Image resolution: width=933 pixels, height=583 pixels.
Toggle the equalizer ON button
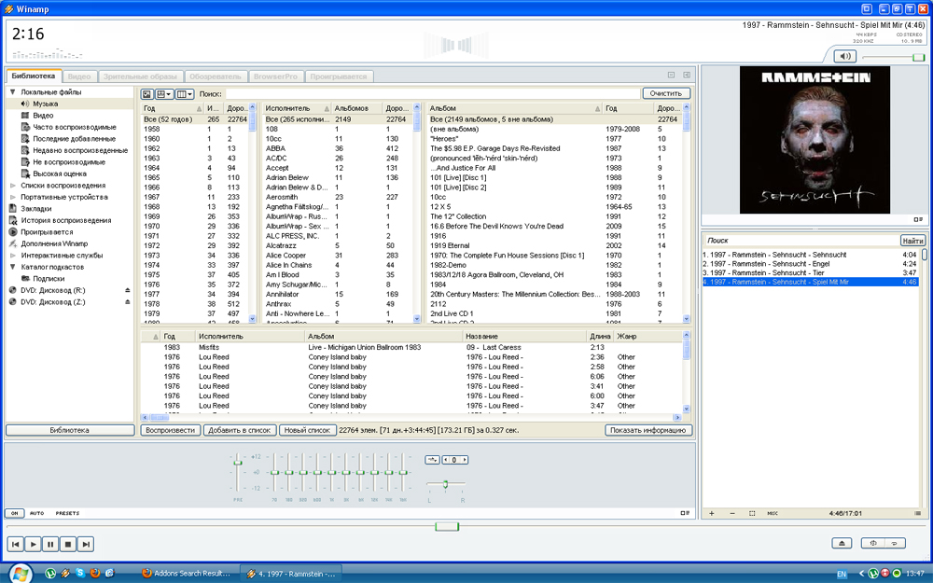coord(14,513)
